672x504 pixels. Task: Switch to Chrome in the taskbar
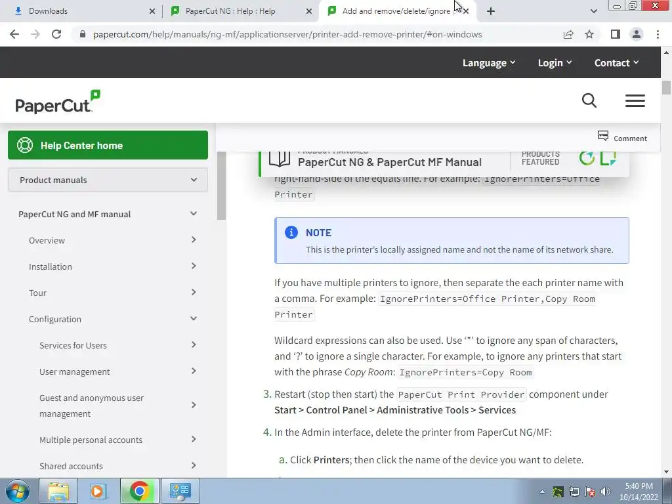[x=139, y=491]
